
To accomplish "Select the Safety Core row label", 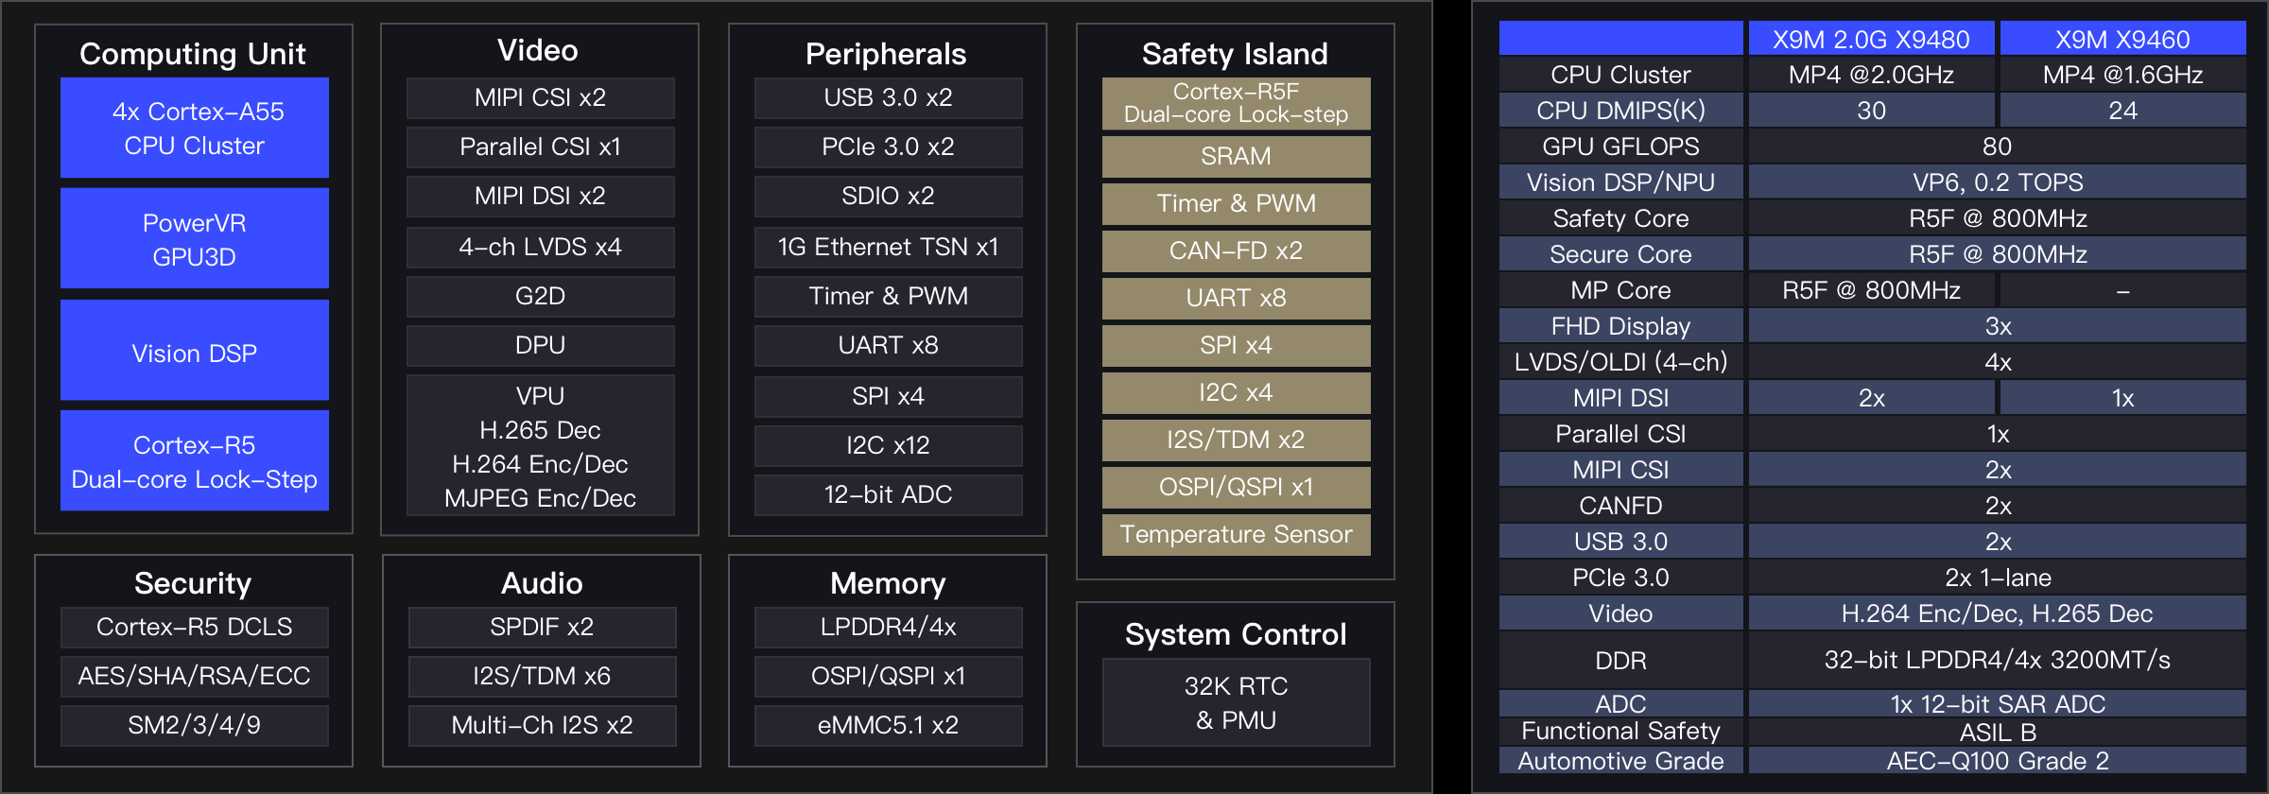I will (1621, 218).
